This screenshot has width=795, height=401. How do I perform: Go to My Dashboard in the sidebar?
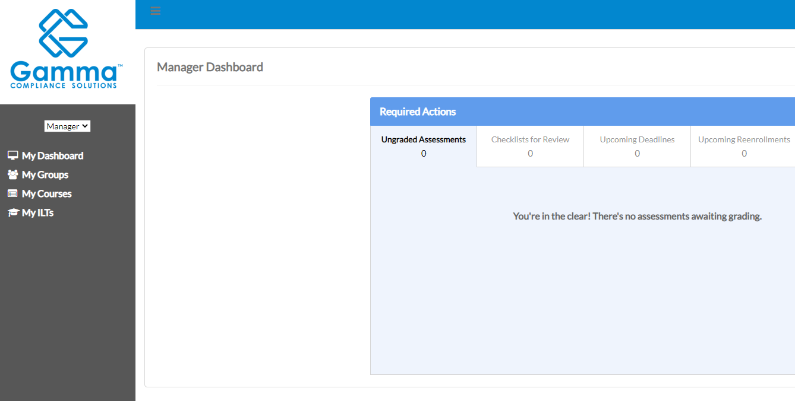52,155
